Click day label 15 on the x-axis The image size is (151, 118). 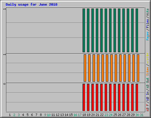pos(71,115)
